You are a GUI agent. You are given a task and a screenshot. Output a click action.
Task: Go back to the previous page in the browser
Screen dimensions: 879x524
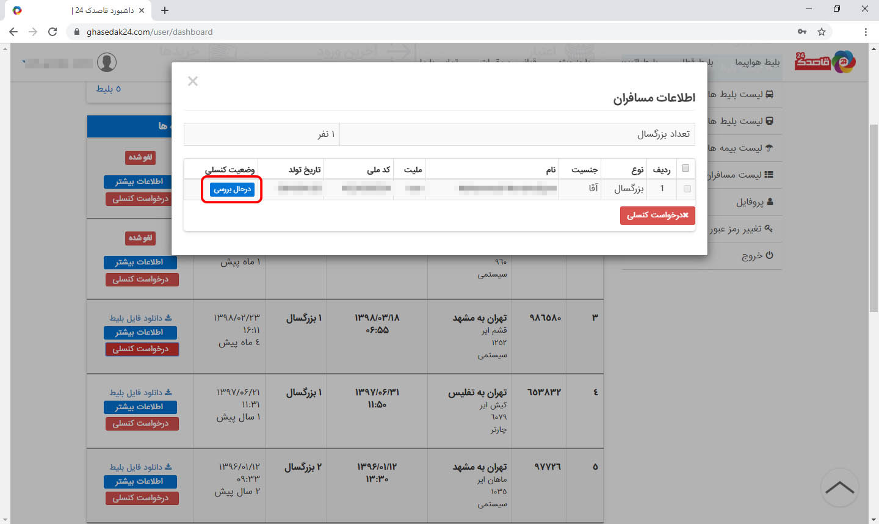[13, 32]
